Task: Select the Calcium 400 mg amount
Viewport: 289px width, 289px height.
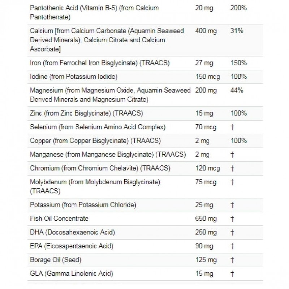Action: click(x=206, y=31)
